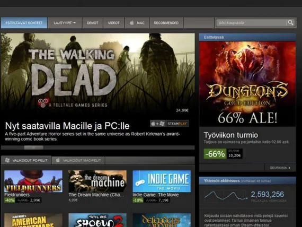The height and width of the screenshot is (227, 302).
Task: Open Indie Game: The Movie thumbnail
Action: point(162,181)
